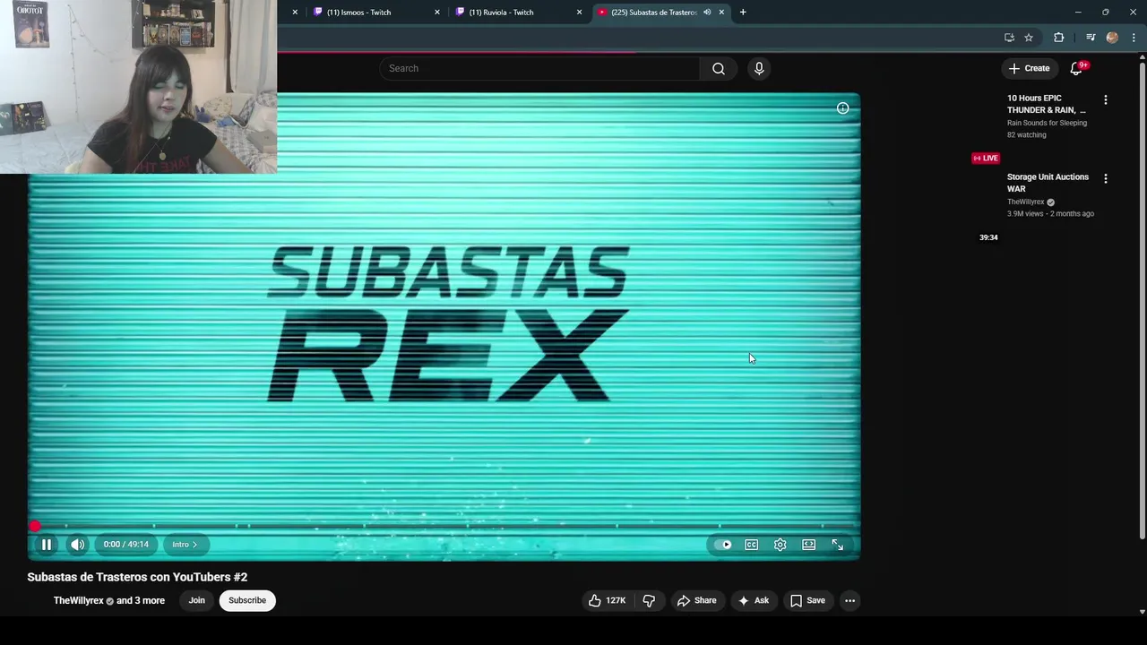
Task: Bookmark this page with the star
Action: click(1029, 38)
